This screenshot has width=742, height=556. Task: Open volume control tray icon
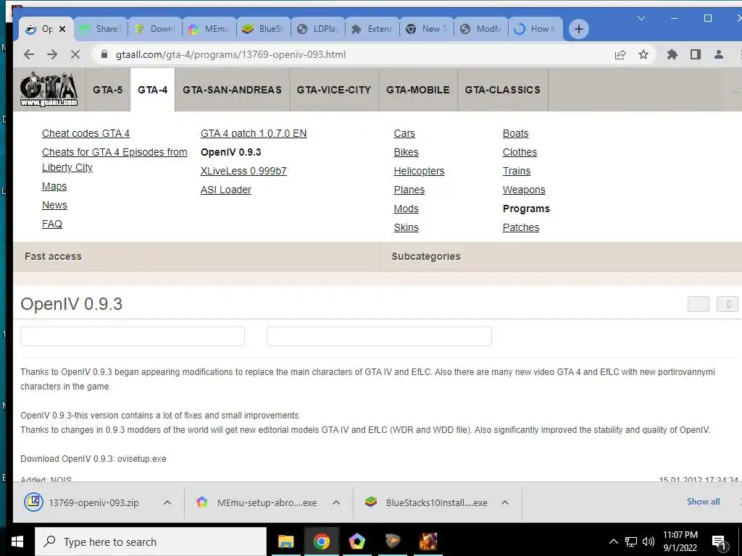click(649, 542)
